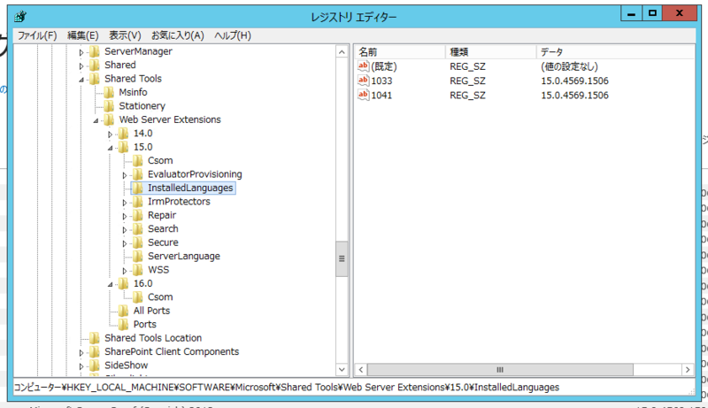Select the Csom key under 15.0
708x408 pixels.
(x=160, y=161)
